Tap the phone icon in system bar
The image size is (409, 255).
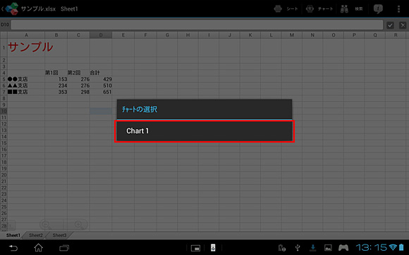coord(213,248)
